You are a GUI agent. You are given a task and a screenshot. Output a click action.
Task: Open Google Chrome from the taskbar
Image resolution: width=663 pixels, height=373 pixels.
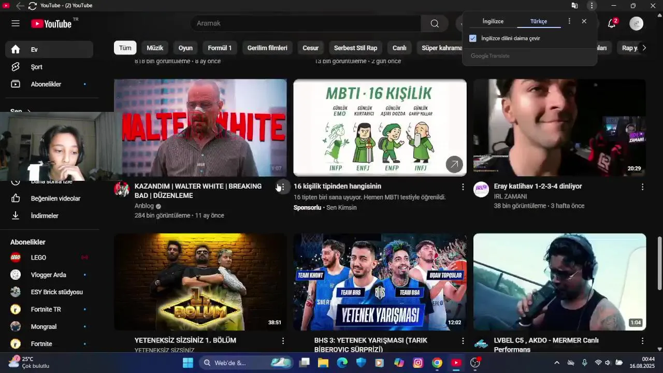click(437, 363)
